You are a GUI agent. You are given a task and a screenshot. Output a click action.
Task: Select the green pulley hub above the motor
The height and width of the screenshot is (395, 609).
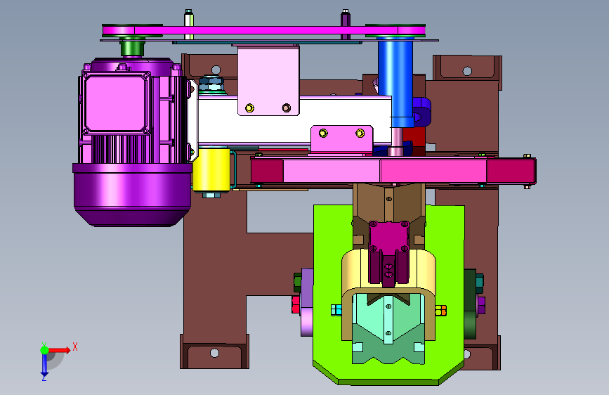click(x=133, y=48)
